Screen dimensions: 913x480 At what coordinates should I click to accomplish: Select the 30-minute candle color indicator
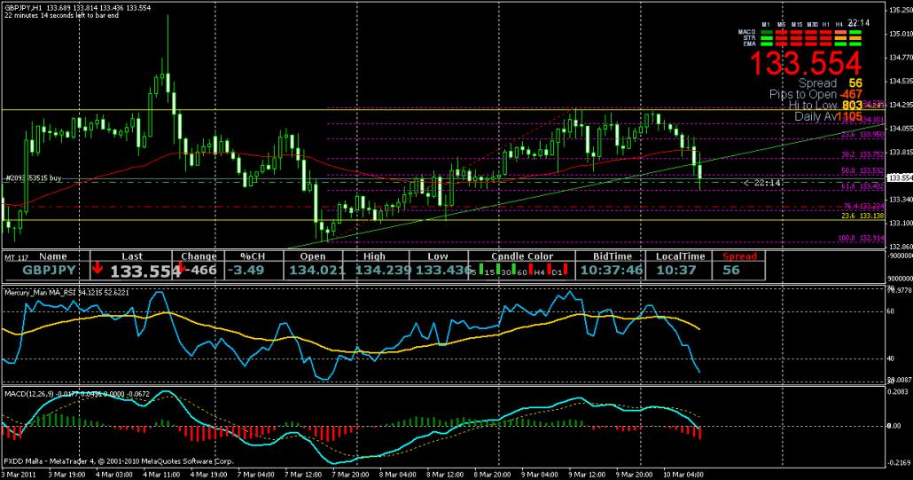[504, 270]
